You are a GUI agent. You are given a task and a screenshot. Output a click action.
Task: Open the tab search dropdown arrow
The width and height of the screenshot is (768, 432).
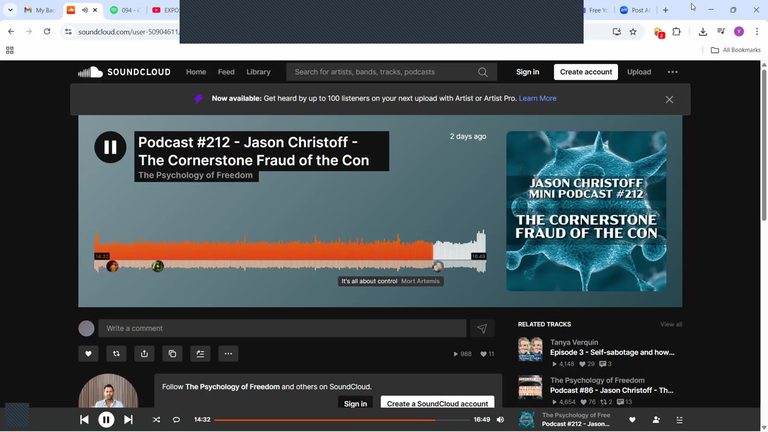click(x=10, y=10)
